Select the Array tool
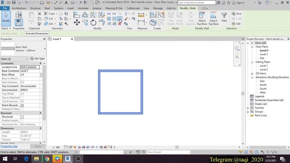 click(x=109, y=19)
